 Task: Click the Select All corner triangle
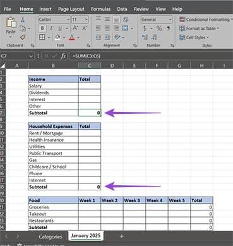3,66
